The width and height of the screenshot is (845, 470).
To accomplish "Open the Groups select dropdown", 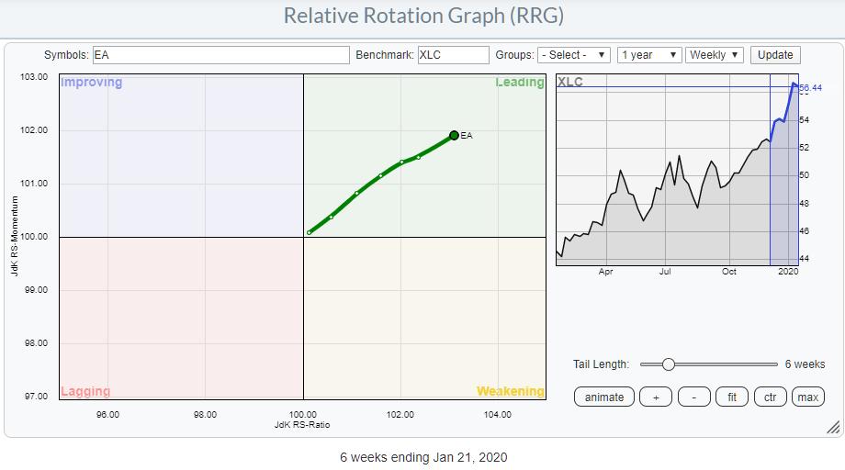I will [x=573, y=55].
